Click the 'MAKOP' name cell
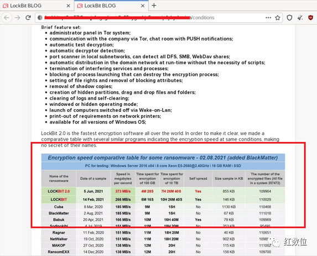 (x=59, y=245)
